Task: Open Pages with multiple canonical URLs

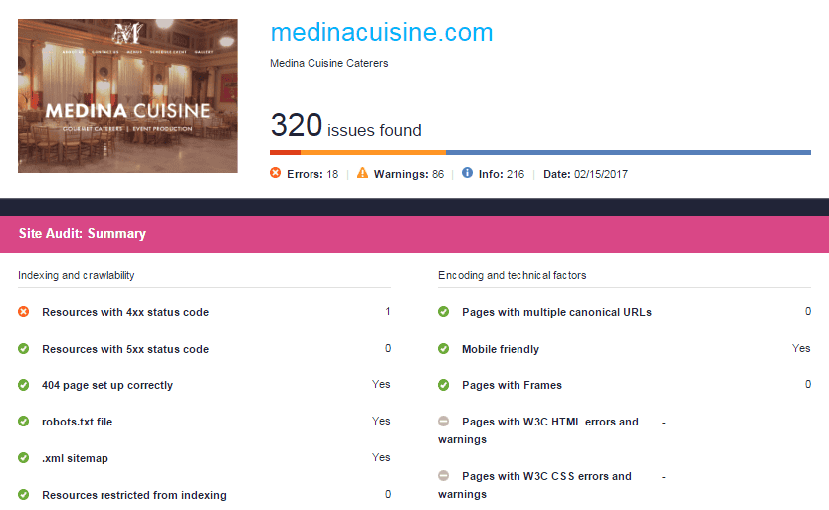Action: click(x=556, y=312)
